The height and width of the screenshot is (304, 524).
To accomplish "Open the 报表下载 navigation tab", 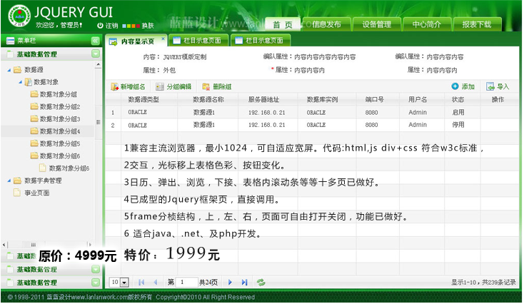I will (x=477, y=24).
